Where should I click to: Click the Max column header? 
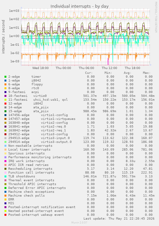pyautogui.click(x=147, y=73)
